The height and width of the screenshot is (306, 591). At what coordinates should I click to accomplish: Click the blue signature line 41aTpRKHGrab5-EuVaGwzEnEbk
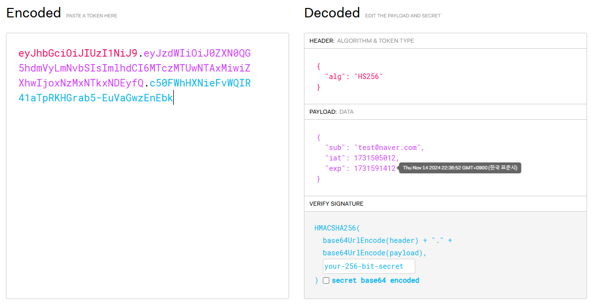click(96, 98)
